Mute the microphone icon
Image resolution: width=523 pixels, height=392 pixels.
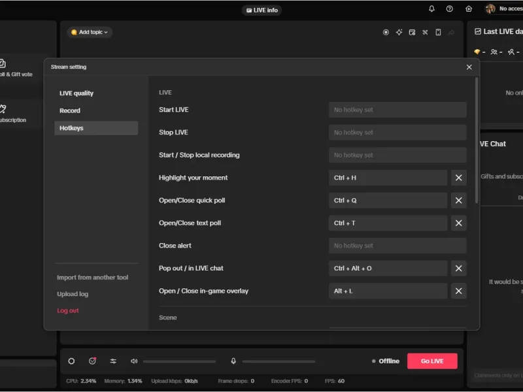point(233,361)
